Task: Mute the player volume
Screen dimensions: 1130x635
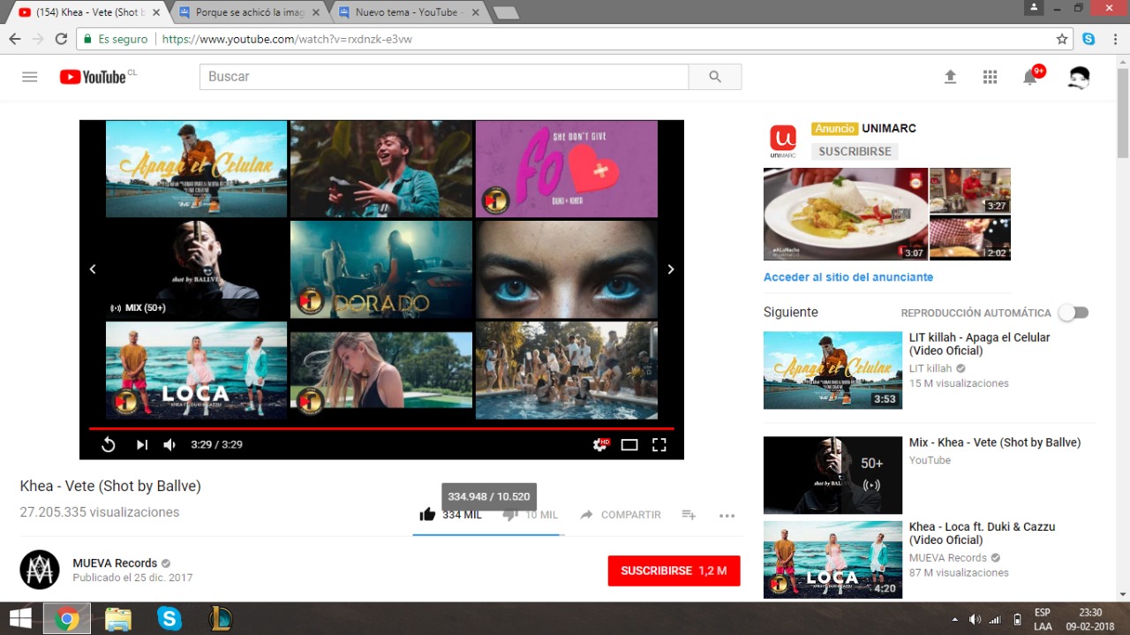Action: click(169, 444)
